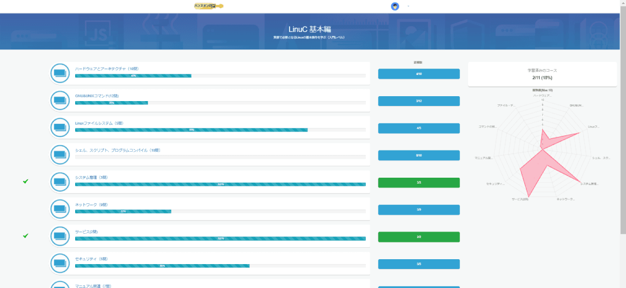Click the マニュアル関連 course icon

[60, 285]
